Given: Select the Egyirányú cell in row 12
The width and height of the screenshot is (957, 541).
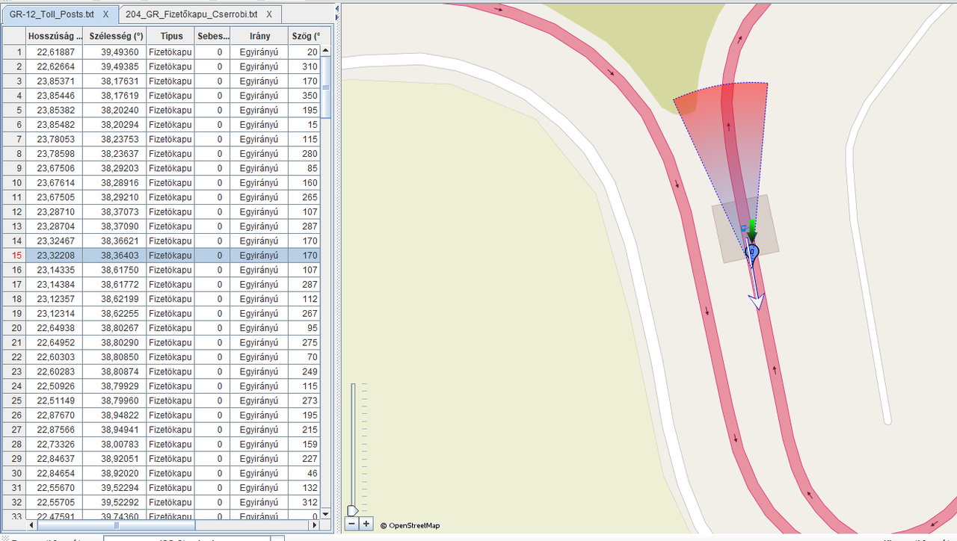Looking at the screenshot, I should [x=259, y=211].
